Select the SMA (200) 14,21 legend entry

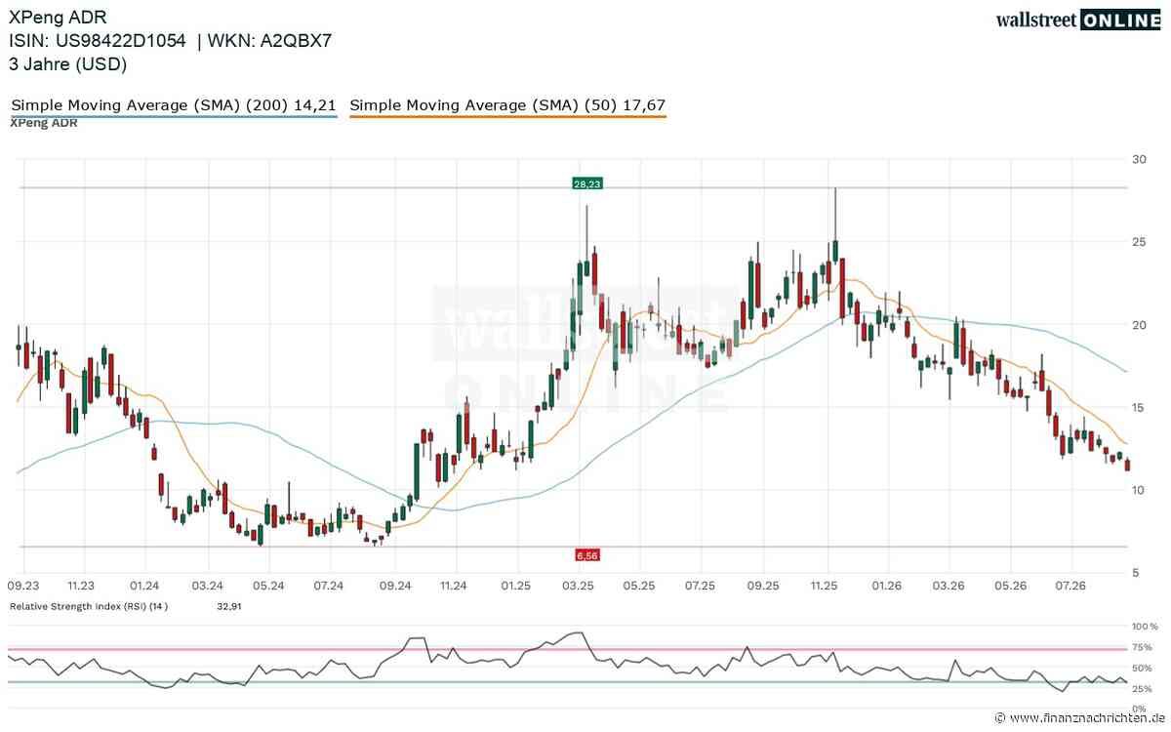[174, 104]
